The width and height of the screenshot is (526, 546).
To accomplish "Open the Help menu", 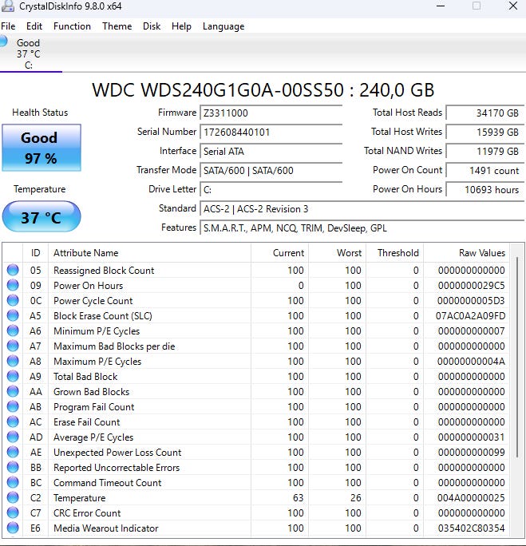I will (181, 26).
